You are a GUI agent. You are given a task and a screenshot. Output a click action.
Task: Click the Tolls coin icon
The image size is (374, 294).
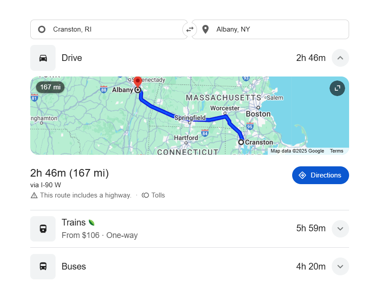point(145,195)
